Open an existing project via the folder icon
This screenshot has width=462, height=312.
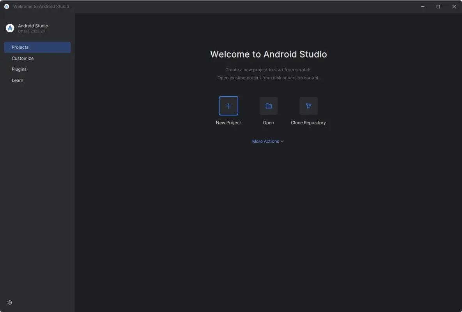[268, 106]
